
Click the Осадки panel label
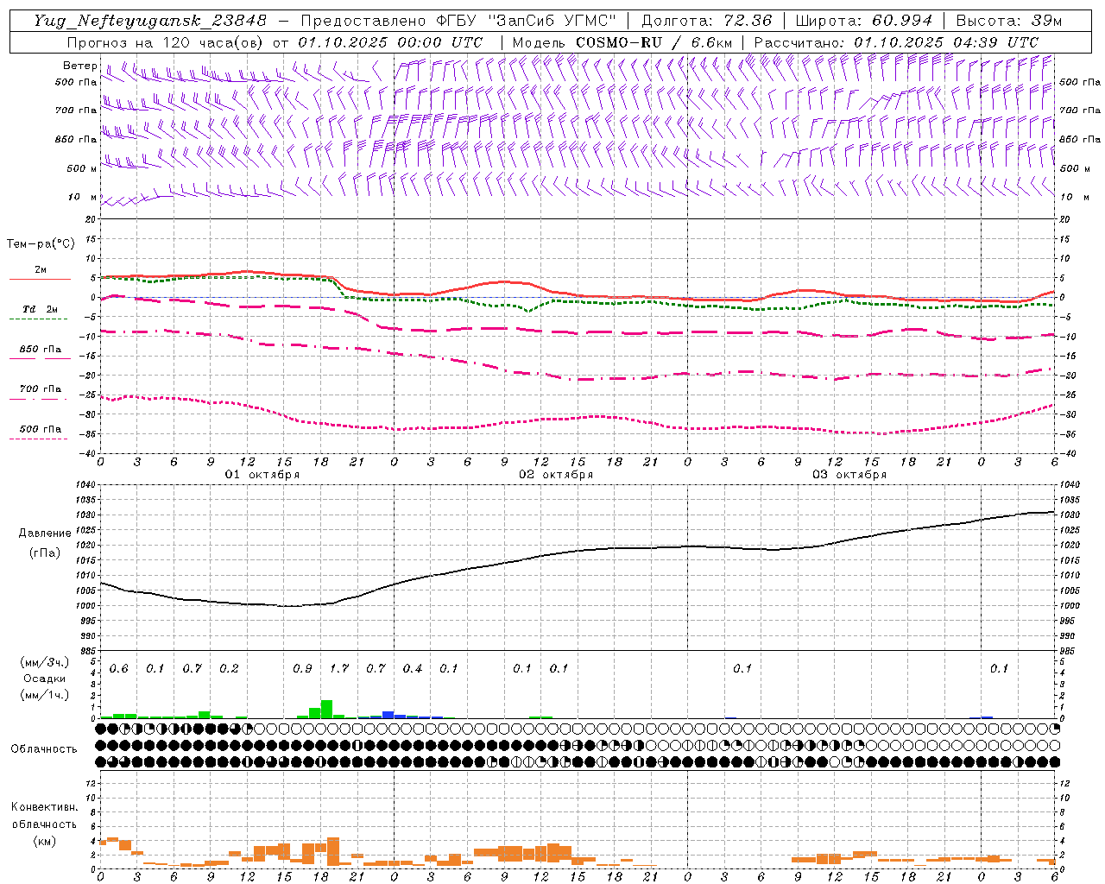point(45,679)
